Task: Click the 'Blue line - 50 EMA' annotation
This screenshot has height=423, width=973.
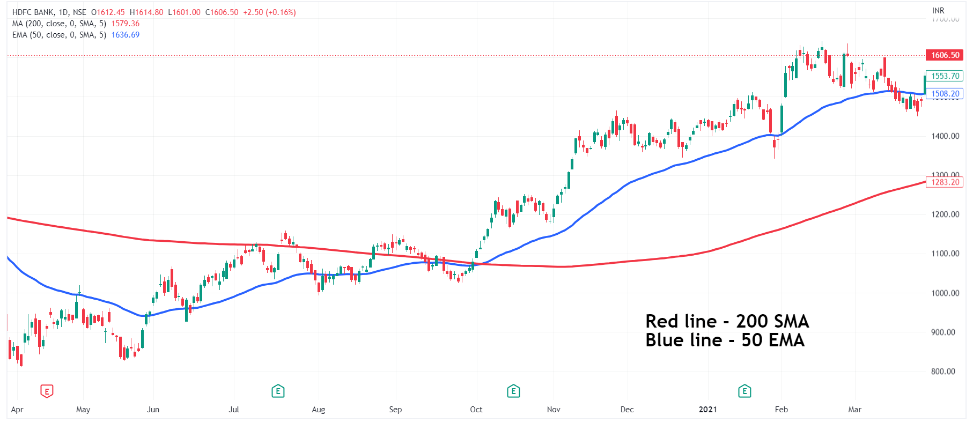Action: (725, 340)
